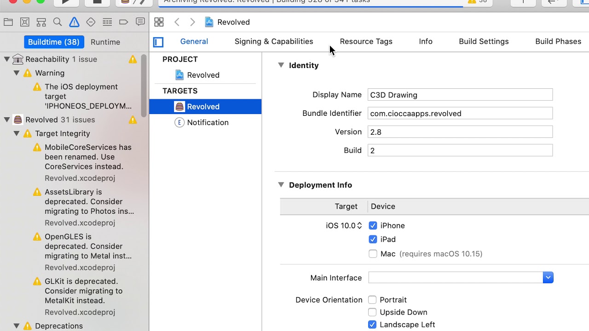Select the General tab
Image resolution: width=589 pixels, height=331 pixels.
pyautogui.click(x=194, y=41)
